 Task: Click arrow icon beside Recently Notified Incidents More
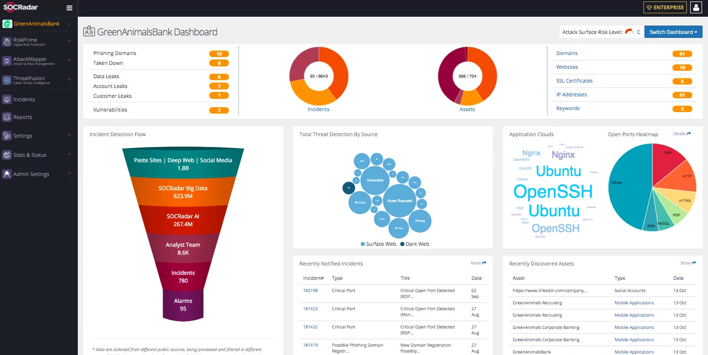tap(484, 263)
